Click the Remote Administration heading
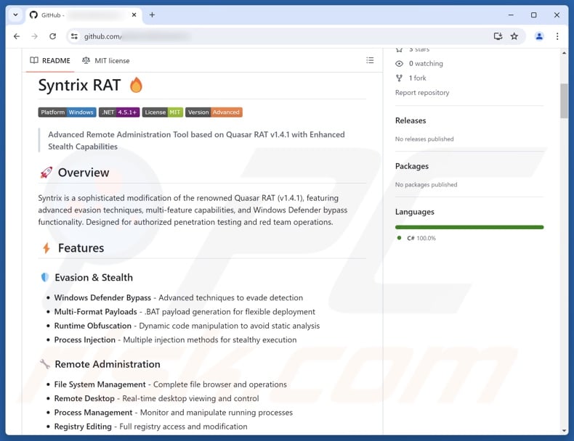Screen dimensions: 574x441 pyautogui.click(x=108, y=364)
